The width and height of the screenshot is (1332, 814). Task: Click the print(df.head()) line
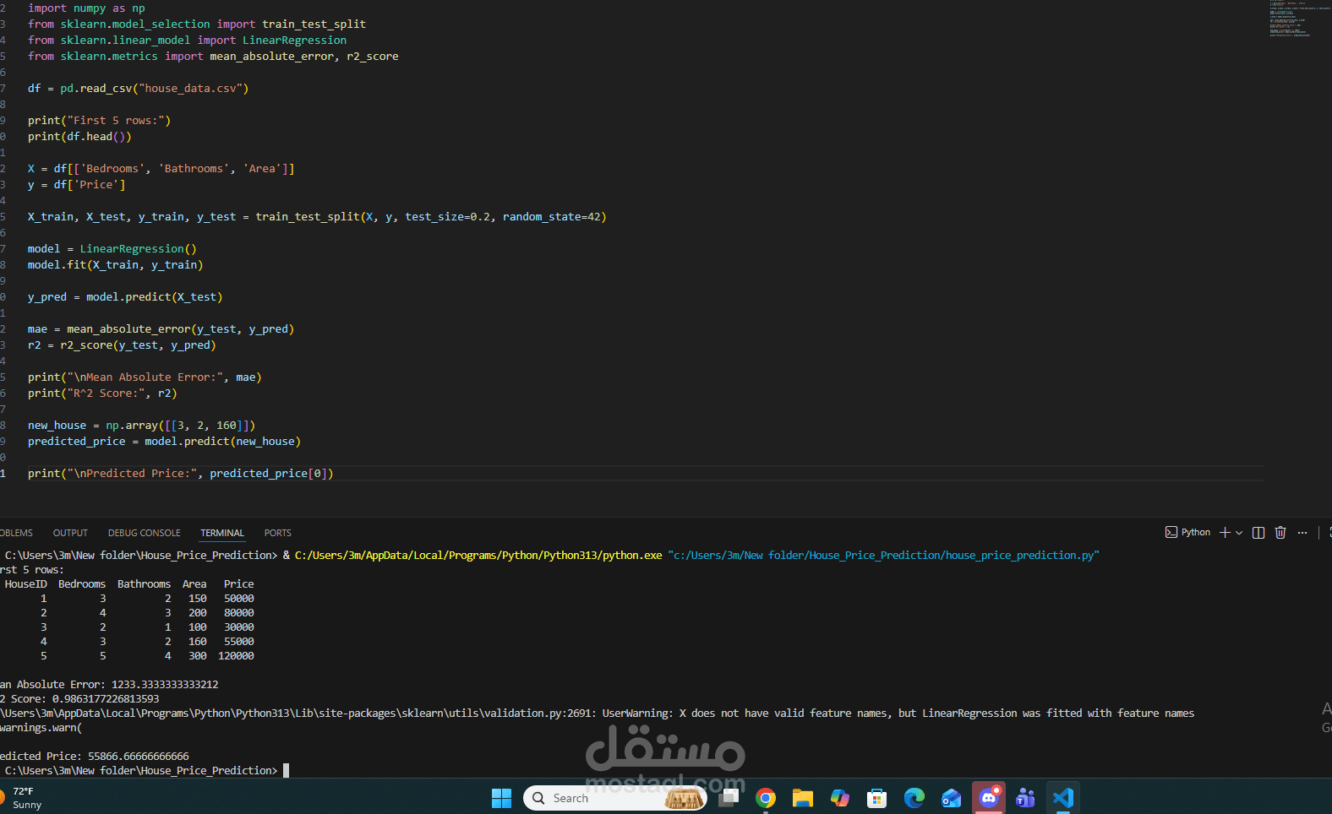pyautogui.click(x=79, y=137)
